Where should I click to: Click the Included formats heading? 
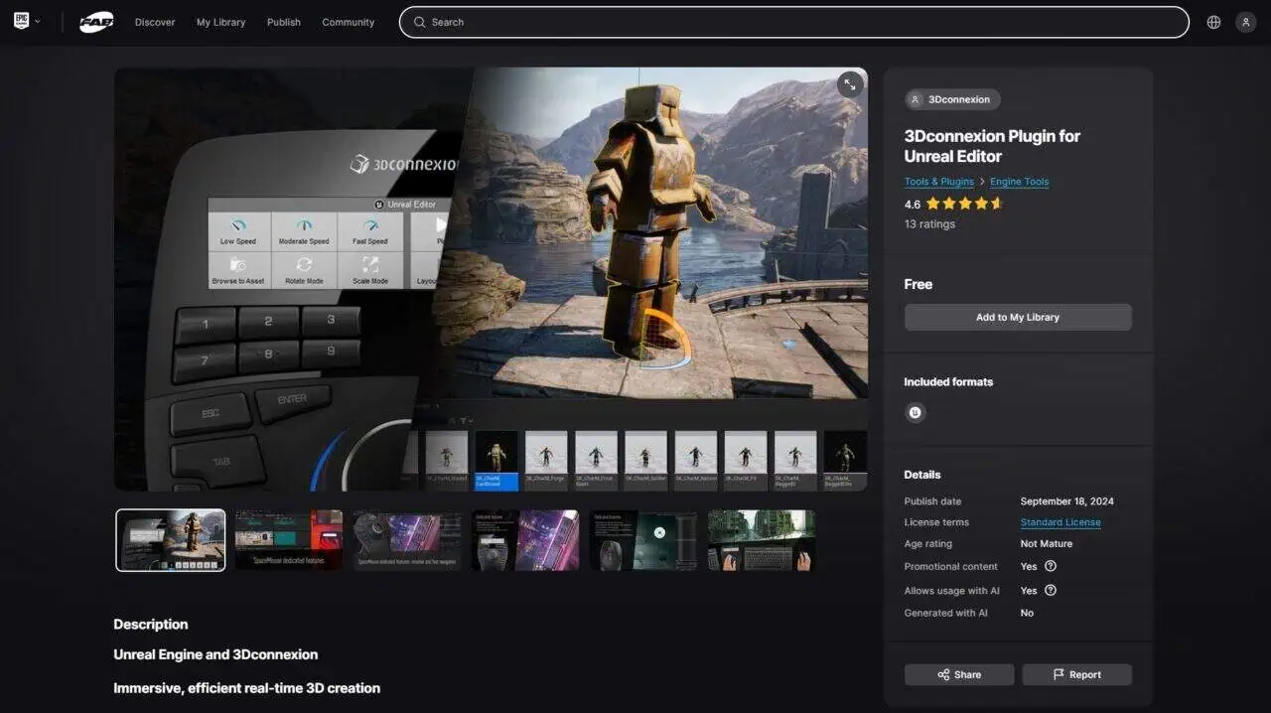(948, 381)
